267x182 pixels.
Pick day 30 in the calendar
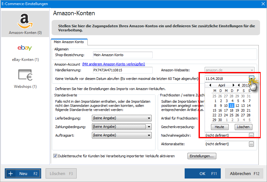pos(220,120)
